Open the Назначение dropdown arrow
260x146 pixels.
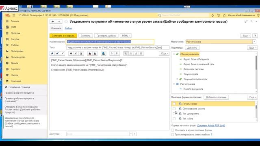pos(254,42)
